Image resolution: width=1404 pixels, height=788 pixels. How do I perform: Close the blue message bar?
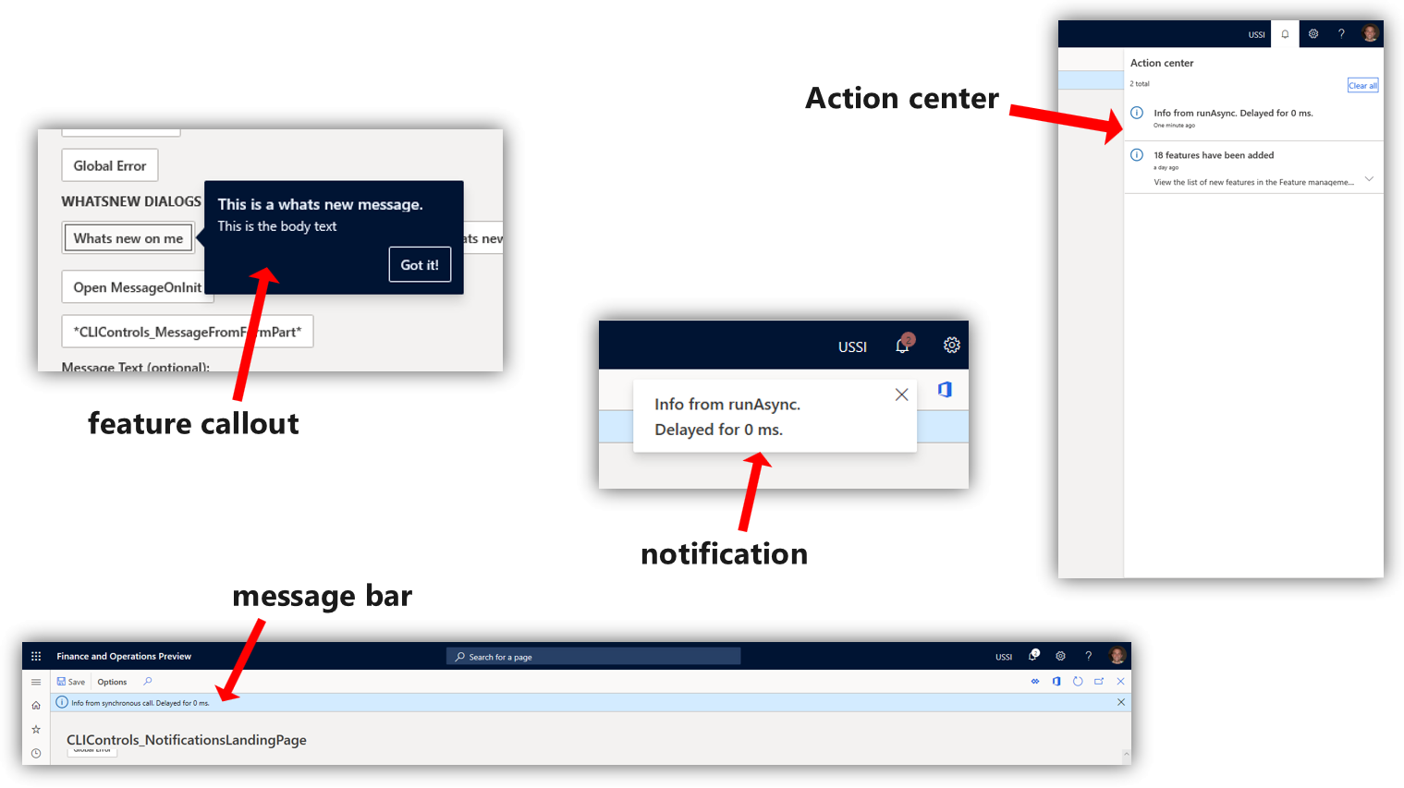coord(1121,702)
